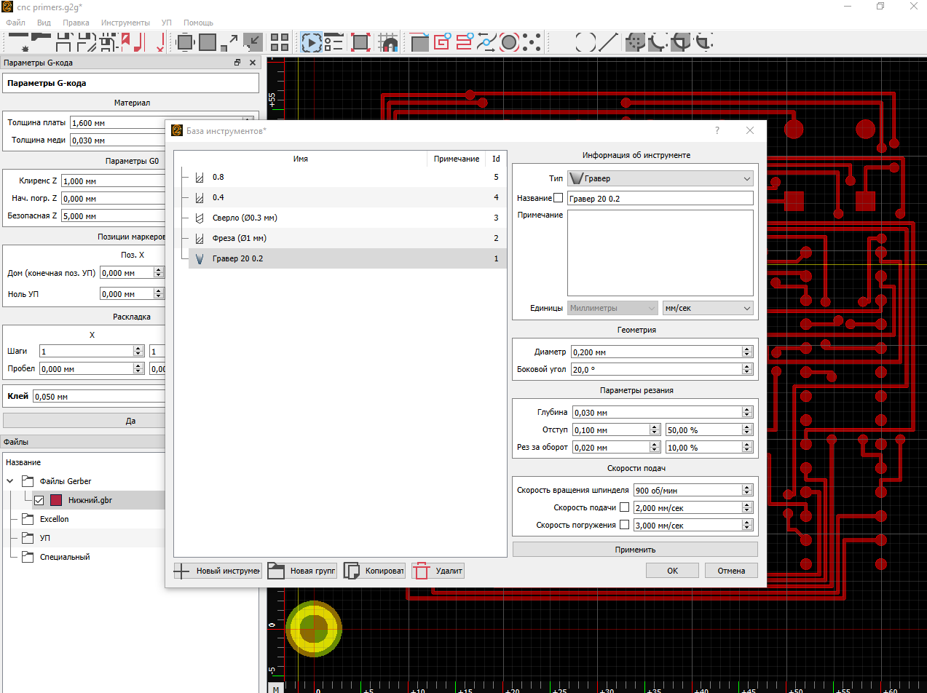
Task: Click the new project icon with star
Action: pos(18,41)
